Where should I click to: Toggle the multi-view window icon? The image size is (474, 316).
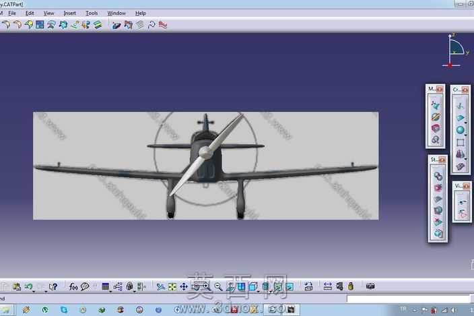pyautogui.click(x=241, y=286)
